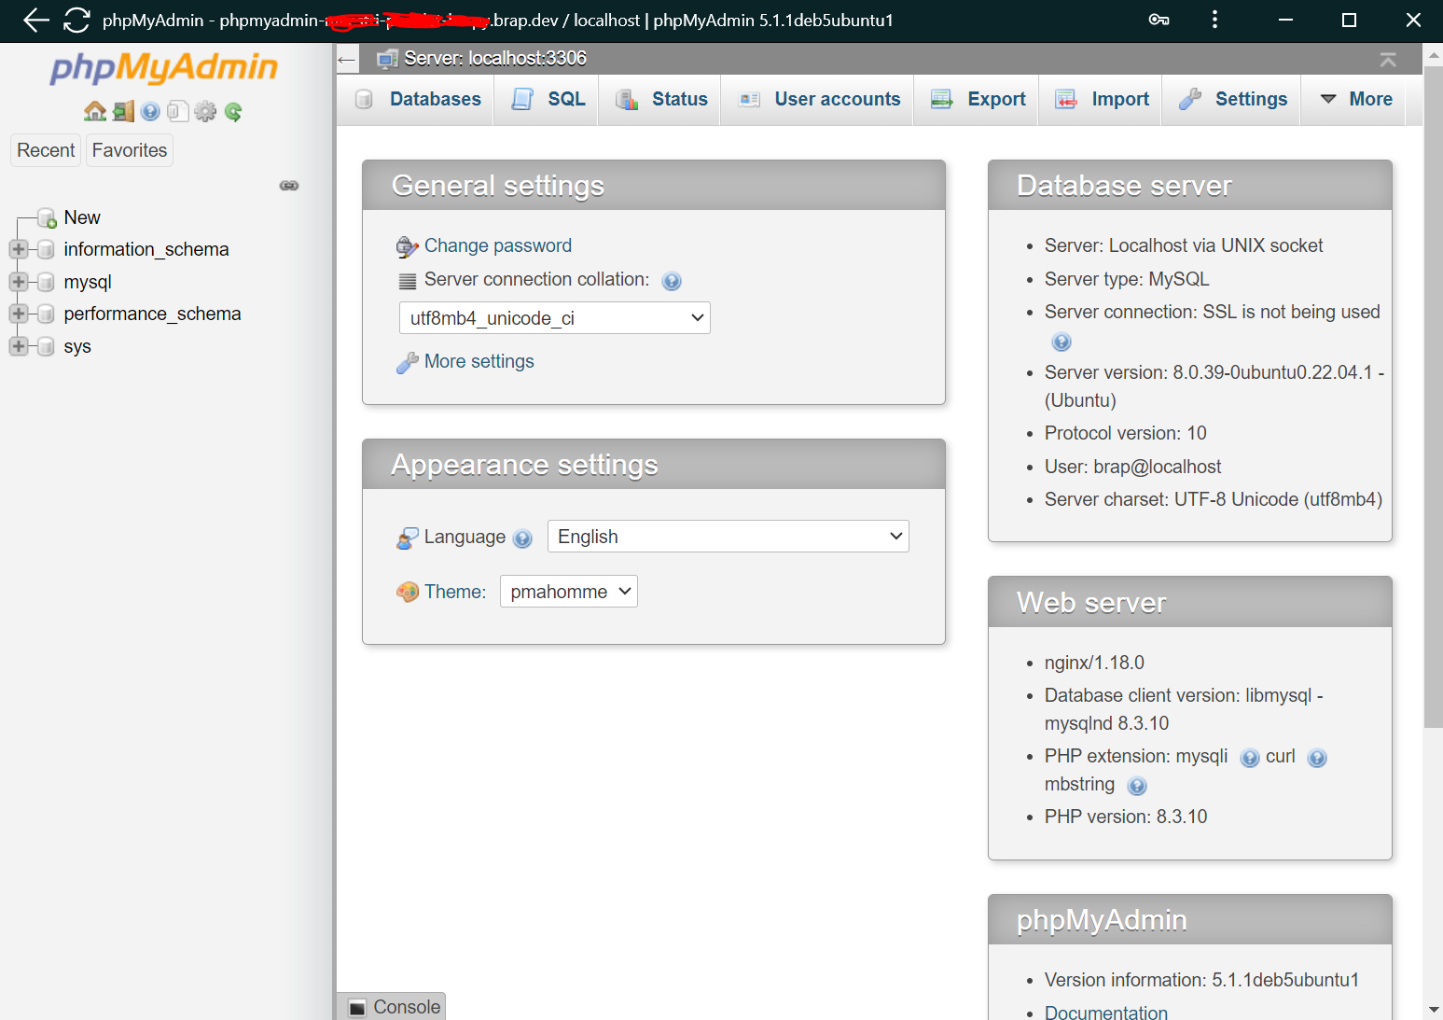Expand the information_schema database tree

[18, 249]
